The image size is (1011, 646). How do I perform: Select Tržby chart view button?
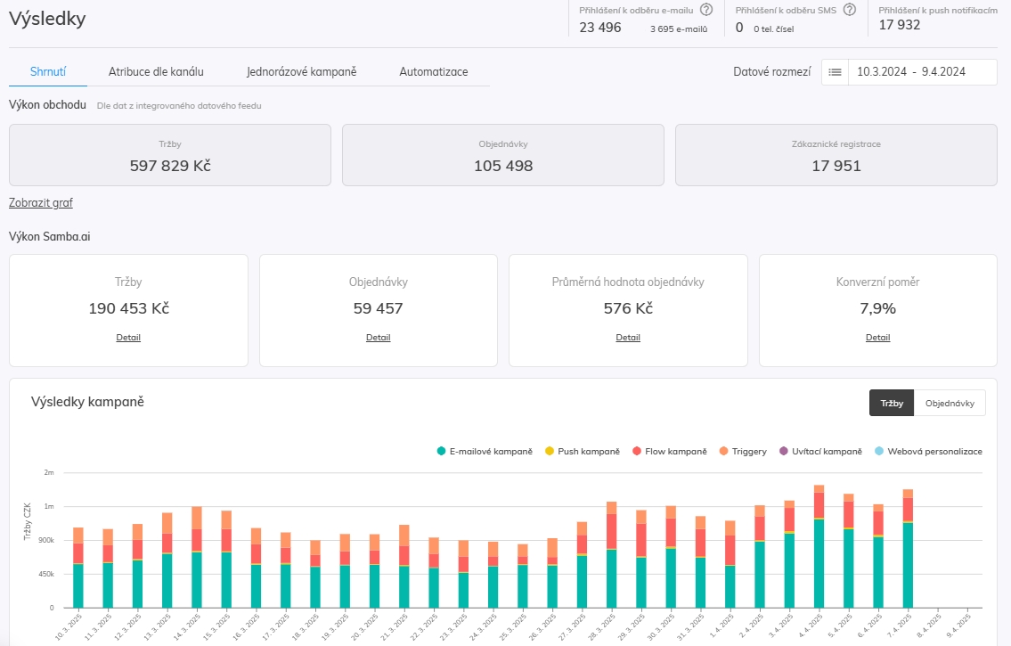(x=892, y=403)
